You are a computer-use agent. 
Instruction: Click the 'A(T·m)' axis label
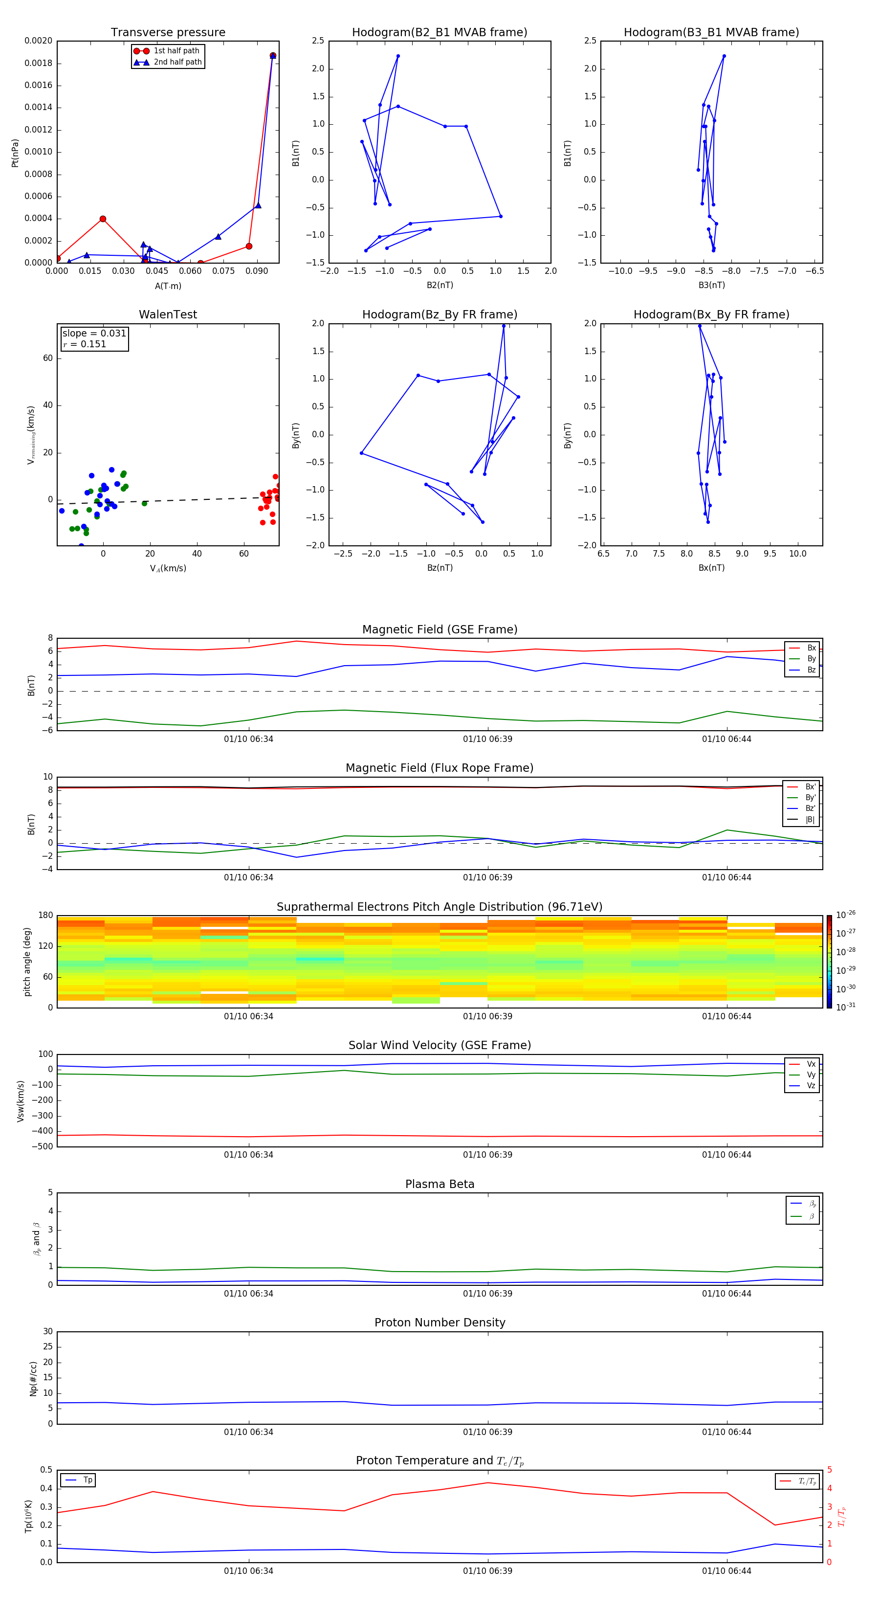(x=168, y=286)
